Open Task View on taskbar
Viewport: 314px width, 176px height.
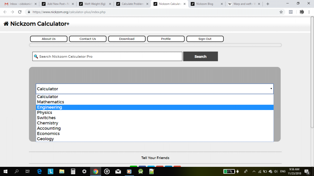tap(27, 171)
